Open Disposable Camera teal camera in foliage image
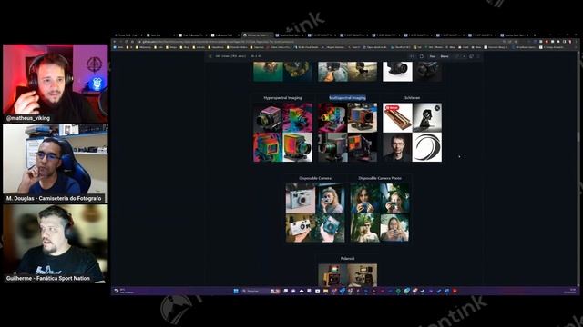Screen dimensions: 583x327 coord(330,228)
